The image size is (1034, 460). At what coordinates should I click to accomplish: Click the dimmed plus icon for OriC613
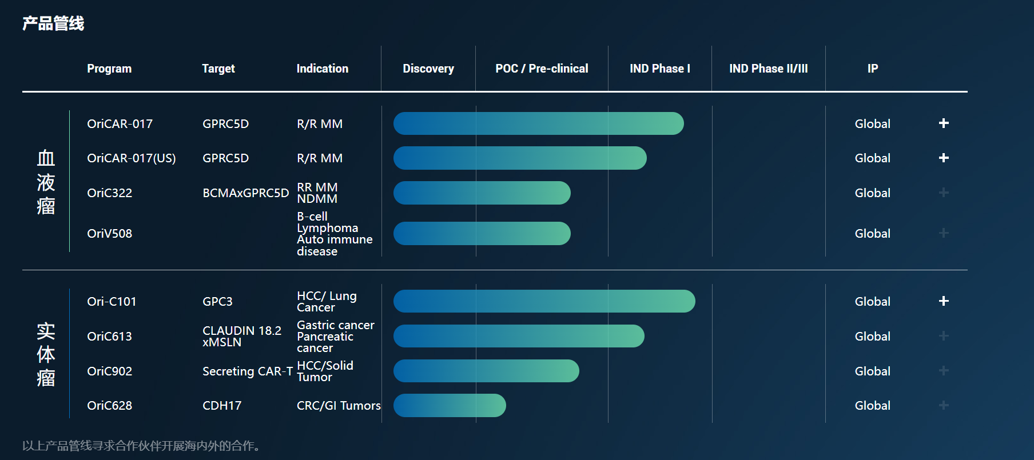pyautogui.click(x=944, y=336)
